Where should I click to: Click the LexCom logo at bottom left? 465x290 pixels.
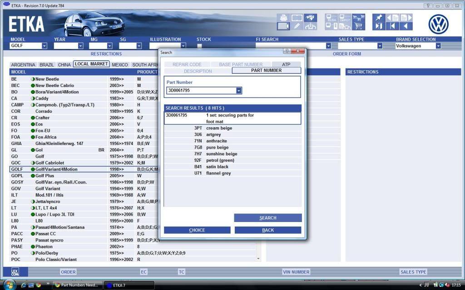pyautogui.click(x=15, y=272)
